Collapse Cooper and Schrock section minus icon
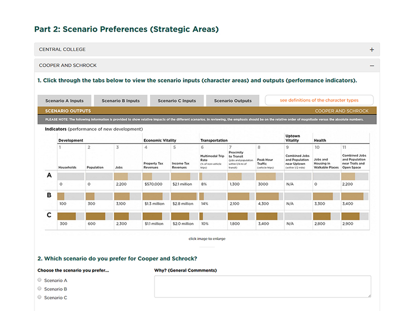414x311 pixels. 372,66
